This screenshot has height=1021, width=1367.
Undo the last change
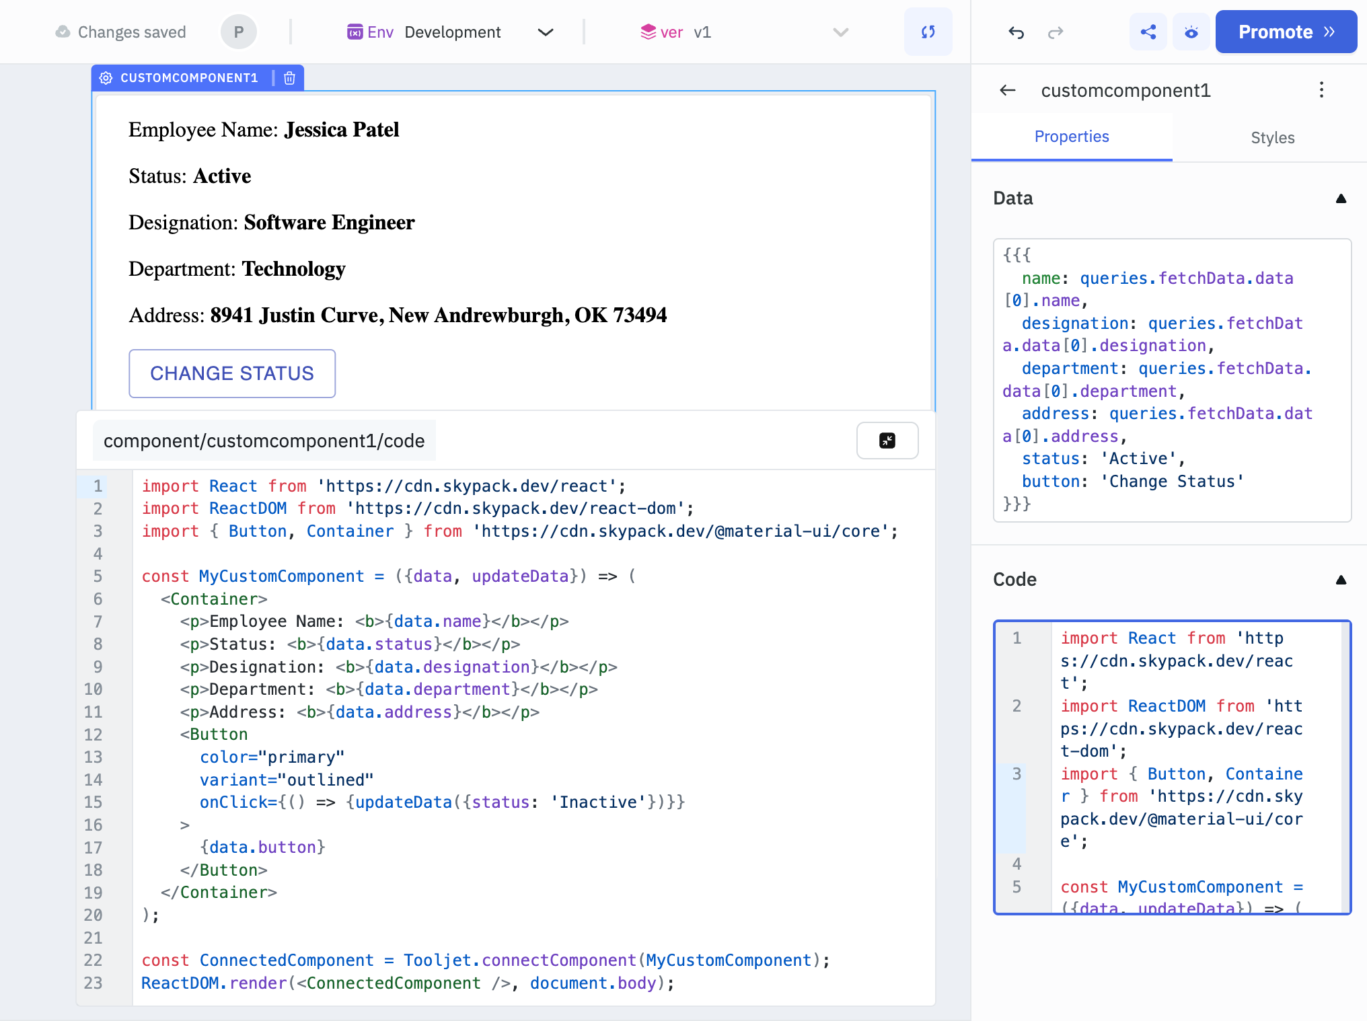[1016, 32]
